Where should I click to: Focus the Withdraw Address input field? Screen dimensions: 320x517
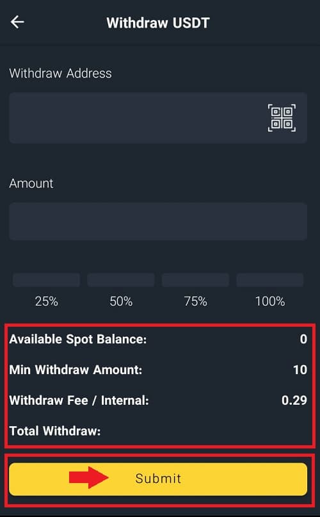coord(158,118)
